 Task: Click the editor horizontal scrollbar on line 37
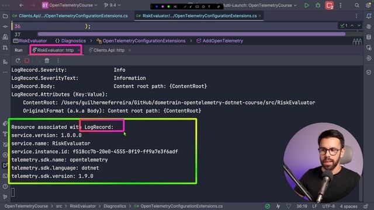tap(191, 34)
